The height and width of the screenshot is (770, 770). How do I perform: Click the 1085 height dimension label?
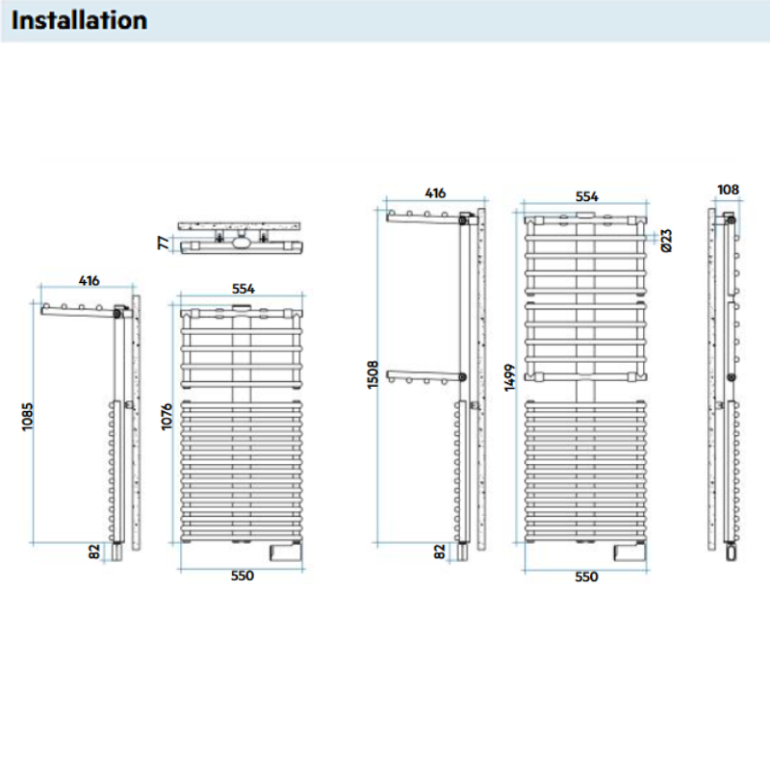pos(27,417)
